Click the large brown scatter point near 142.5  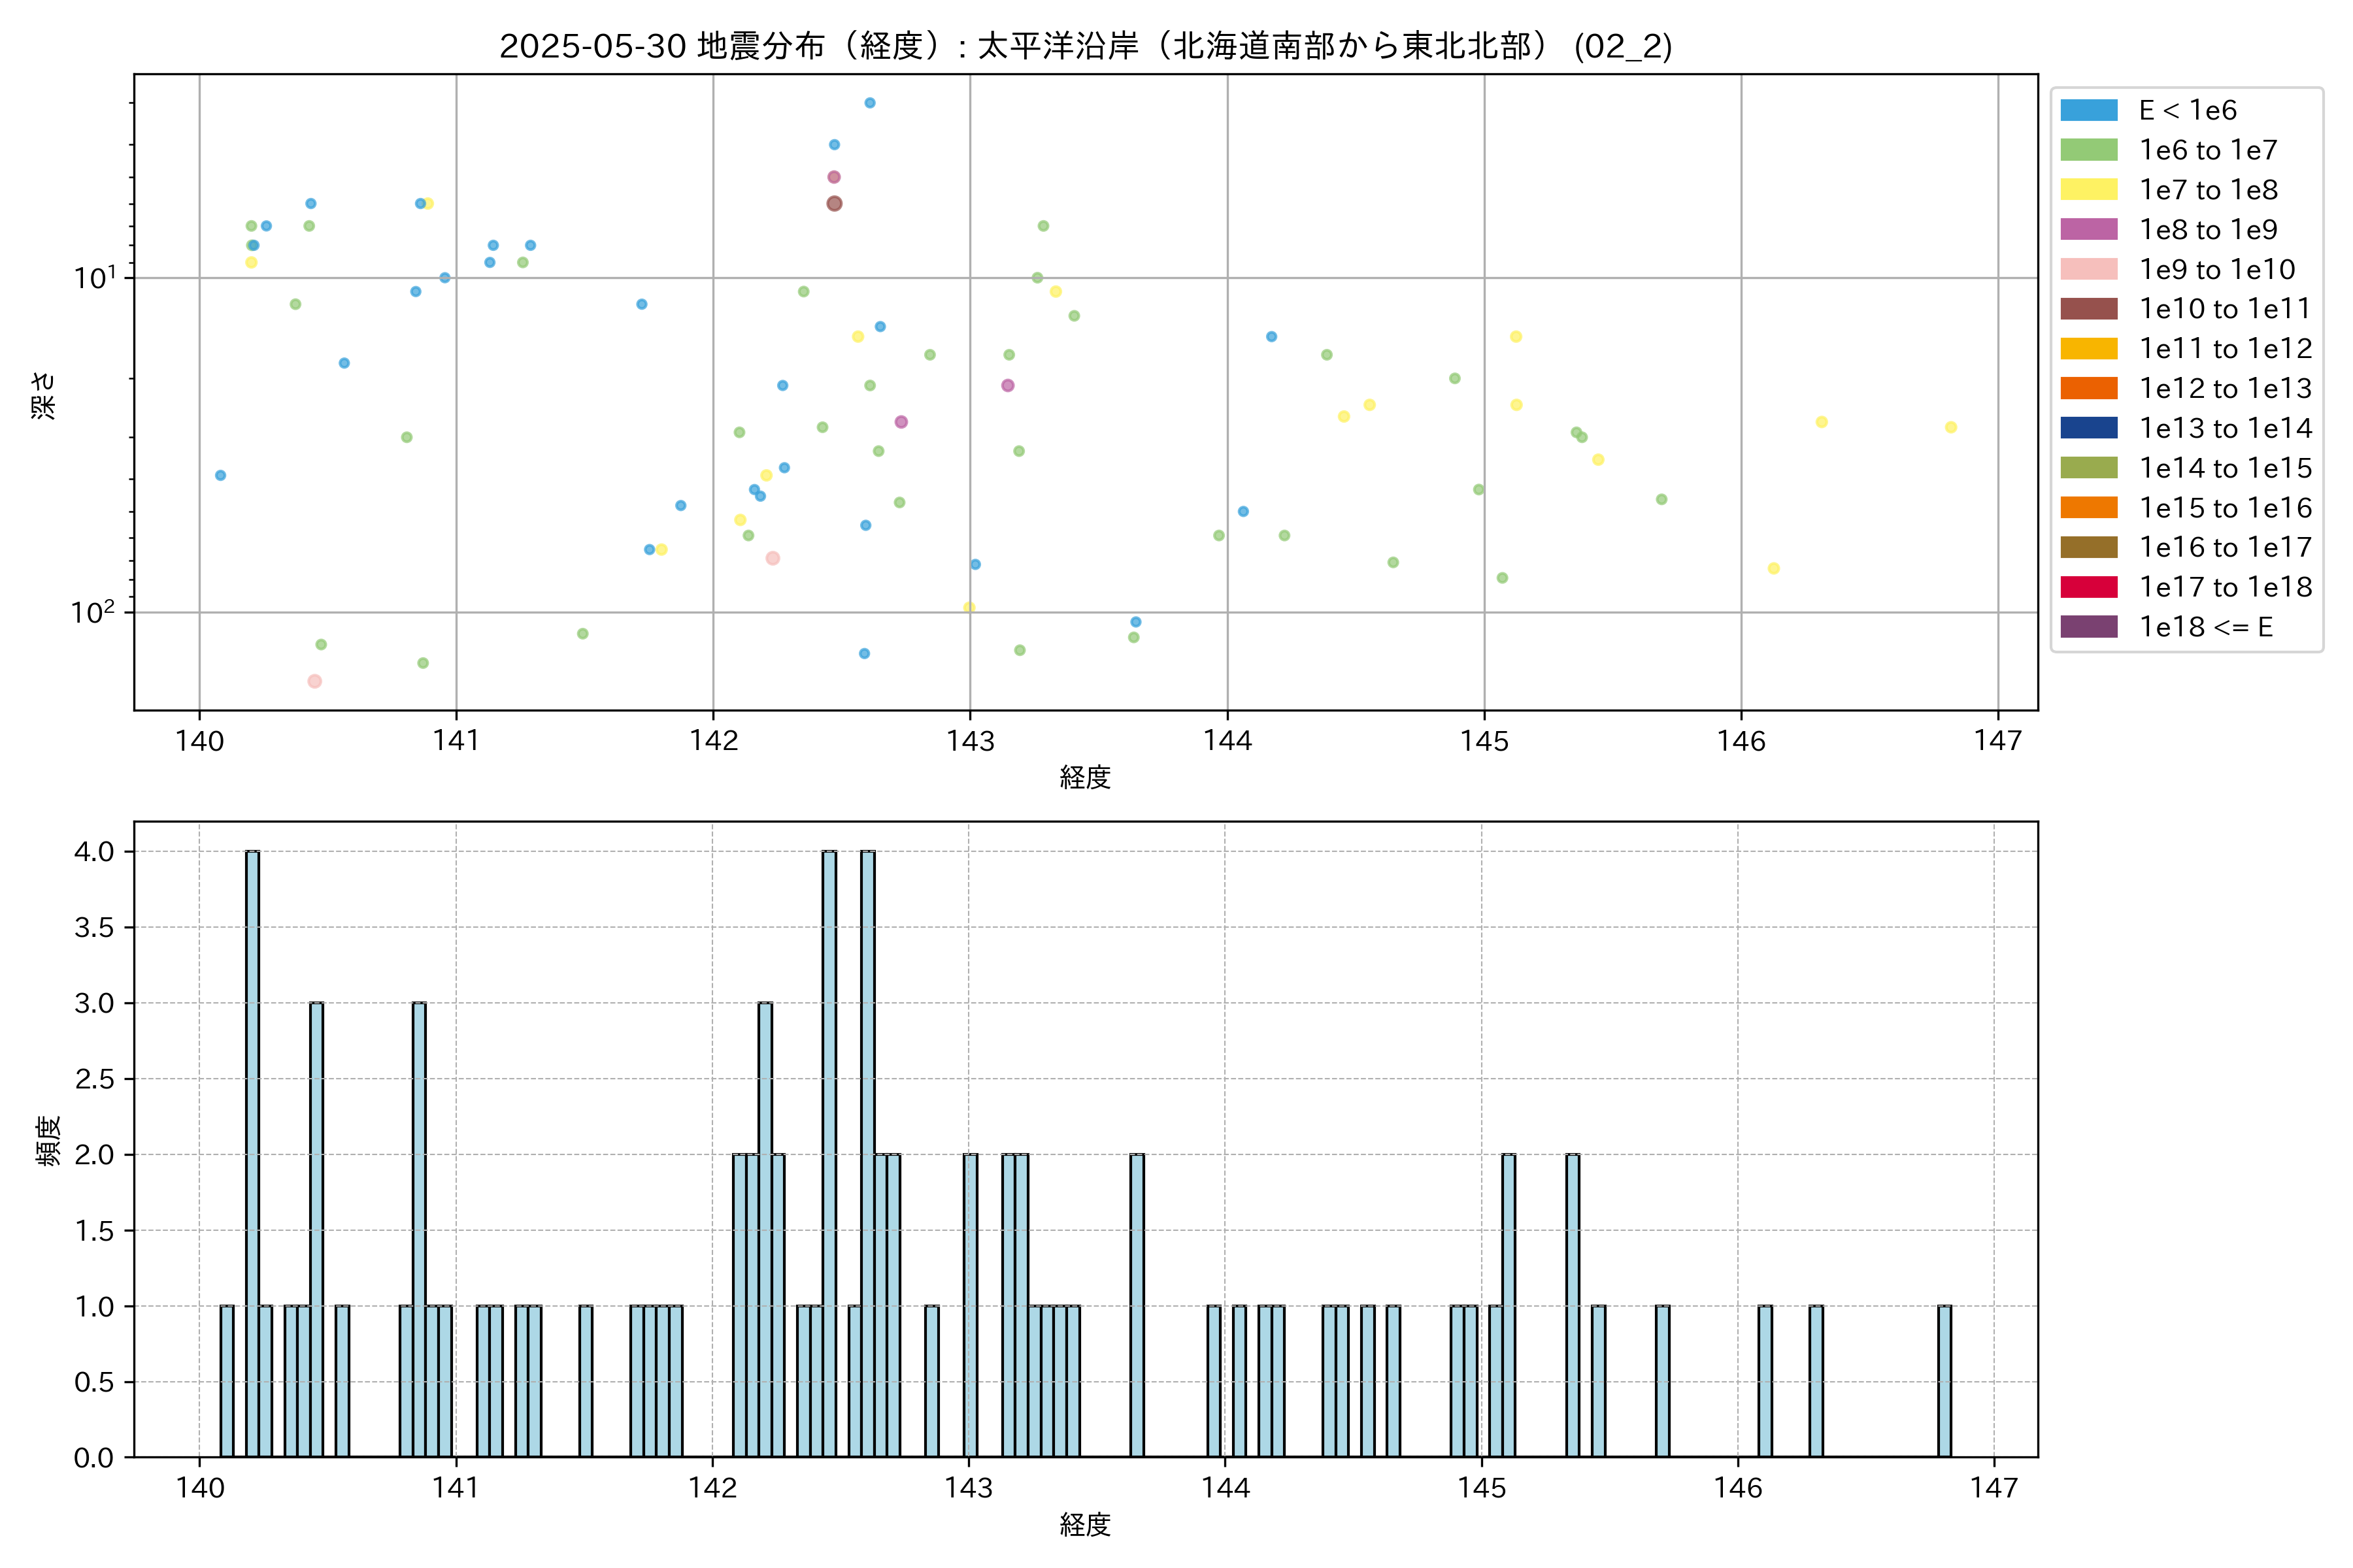pyautogui.click(x=835, y=204)
